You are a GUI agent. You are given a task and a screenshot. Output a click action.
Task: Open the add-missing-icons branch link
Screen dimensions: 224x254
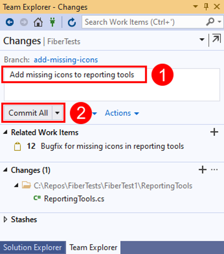tap(66, 60)
